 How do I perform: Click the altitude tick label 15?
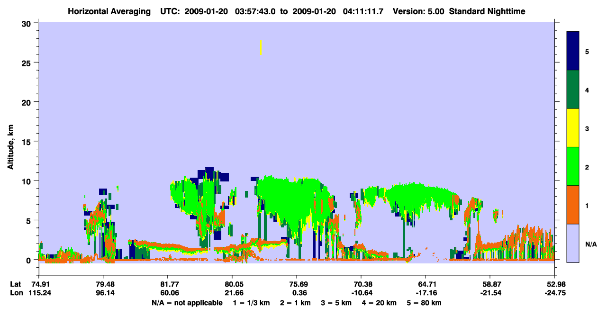27,142
